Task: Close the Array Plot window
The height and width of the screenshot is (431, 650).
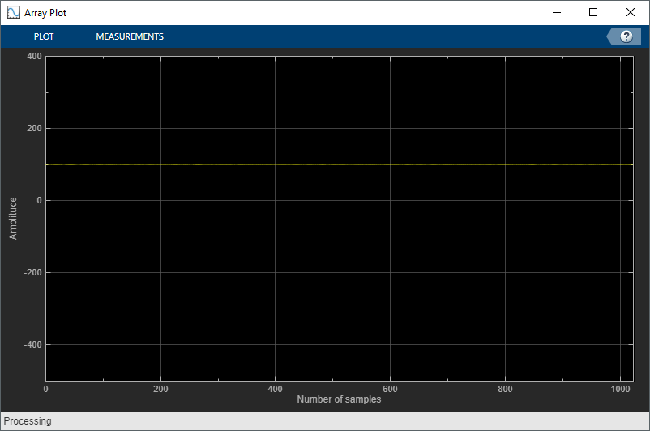Action: coord(630,12)
